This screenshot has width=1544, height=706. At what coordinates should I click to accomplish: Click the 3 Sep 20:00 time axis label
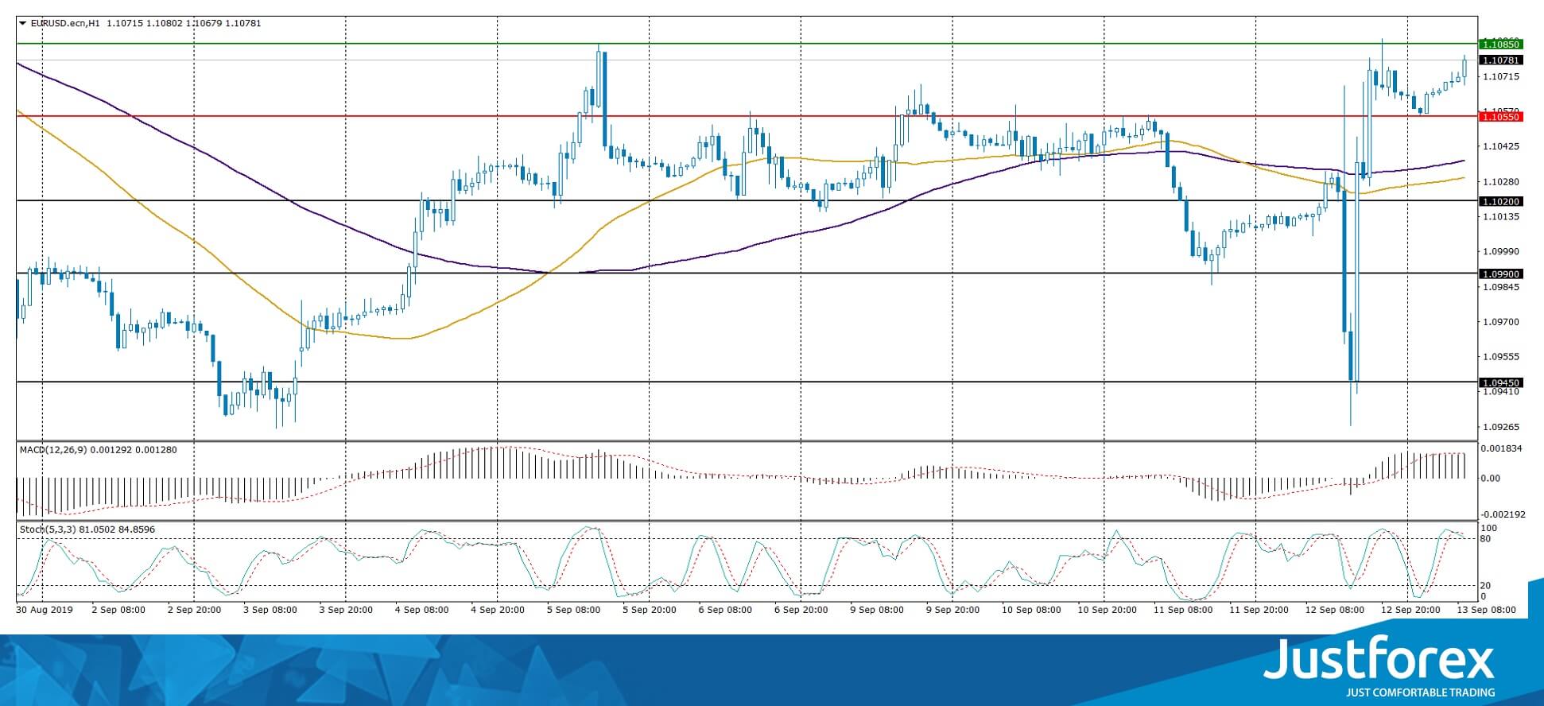347,611
